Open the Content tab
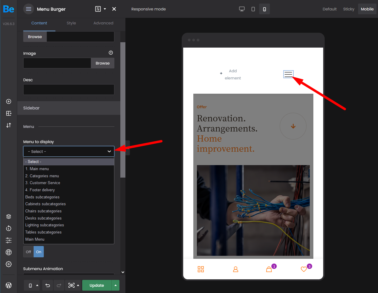Screen dimensions: 378x293 pyautogui.click(x=39, y=23)
